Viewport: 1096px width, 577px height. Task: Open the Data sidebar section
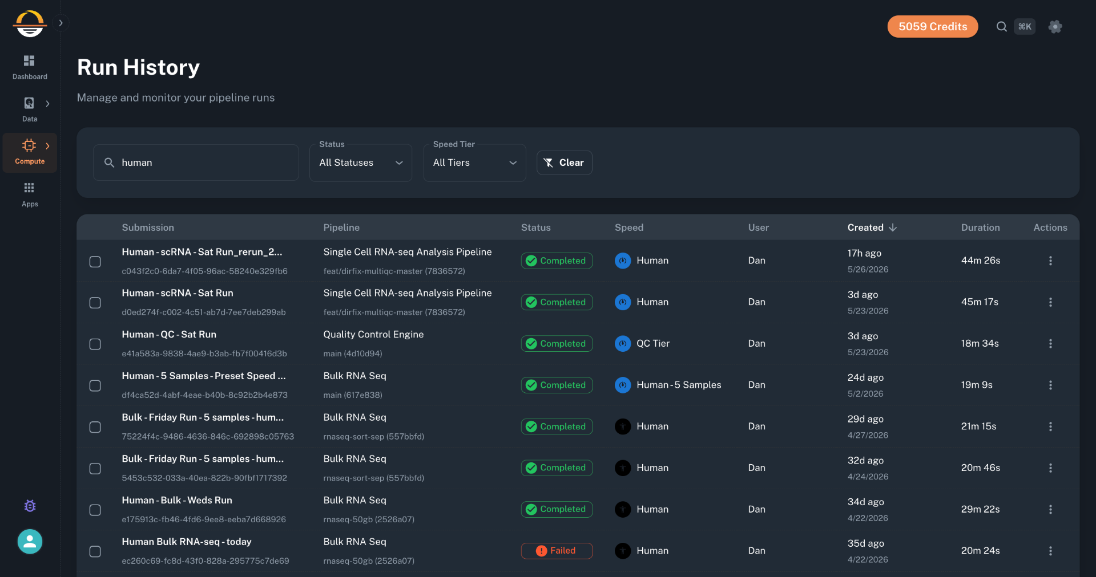click(x=29, y=109)
